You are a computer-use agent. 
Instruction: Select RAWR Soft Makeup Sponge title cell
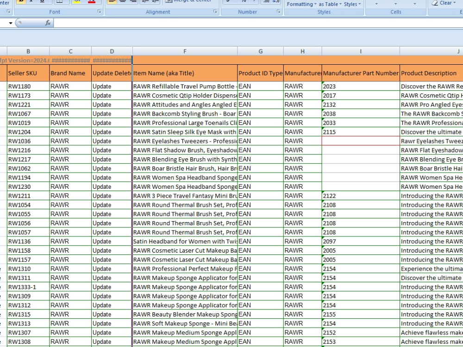pyautogui.click(x=185, y=323)
